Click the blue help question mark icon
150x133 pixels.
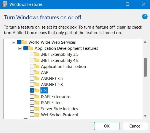coord(145,16)
